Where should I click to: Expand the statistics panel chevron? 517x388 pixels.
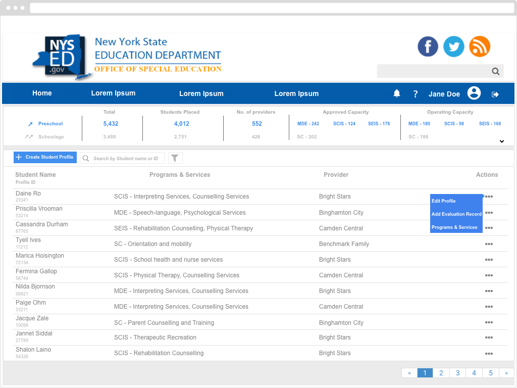tap(502, 141)
